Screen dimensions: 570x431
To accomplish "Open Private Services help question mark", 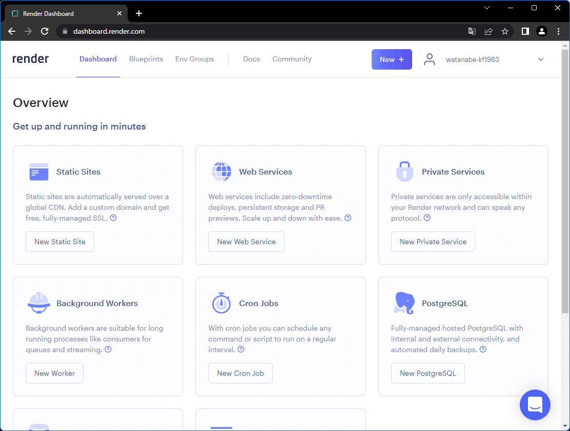I will tap(427, 218).
